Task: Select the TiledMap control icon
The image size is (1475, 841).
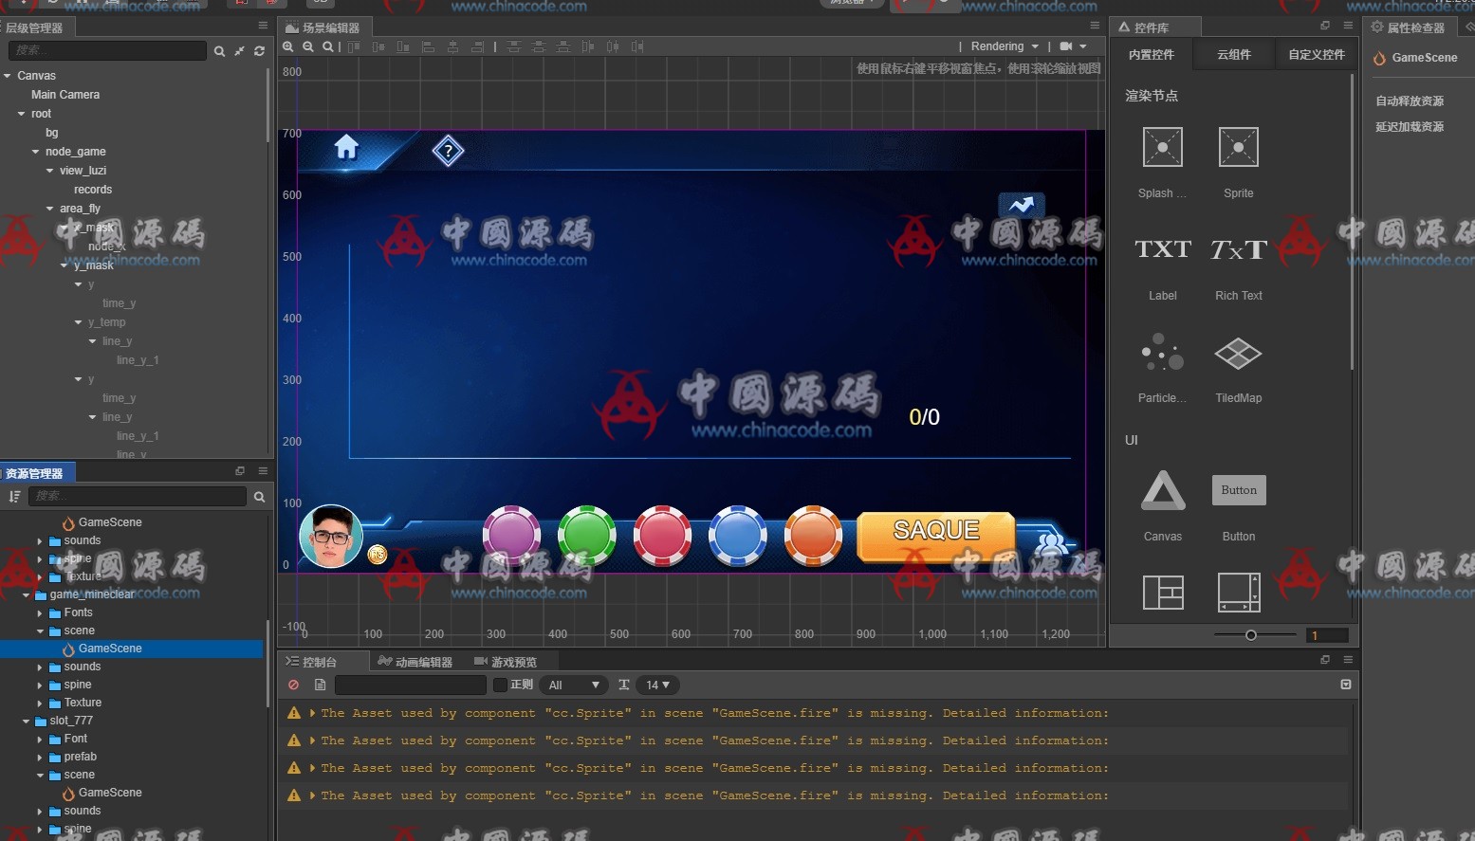Action: [1238, 355]
